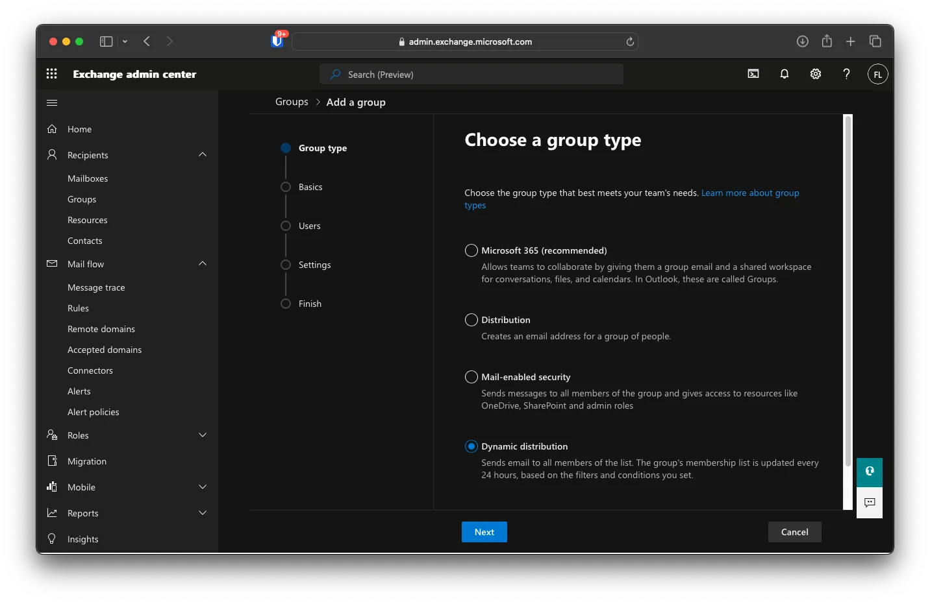This screenshot has height=602, width=930.
Task: Open the teal help support widget
Action: click(870, 472)
